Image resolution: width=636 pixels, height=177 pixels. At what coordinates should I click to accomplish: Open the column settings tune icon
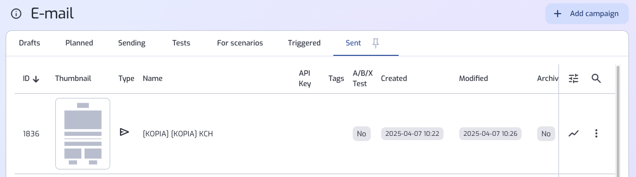coord(574,79)
